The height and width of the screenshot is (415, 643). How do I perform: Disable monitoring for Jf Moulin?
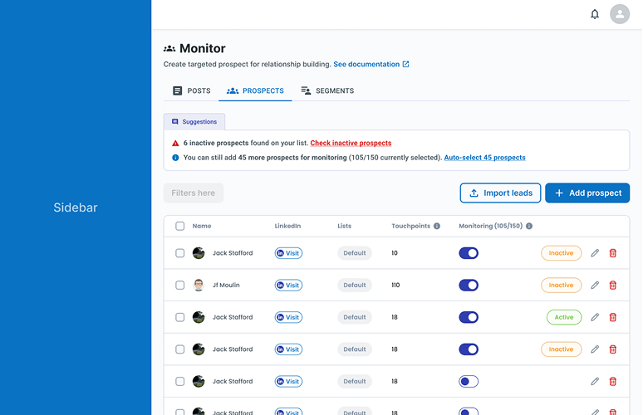point(469,286)
